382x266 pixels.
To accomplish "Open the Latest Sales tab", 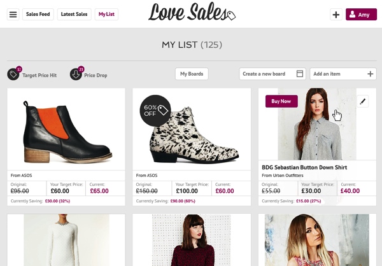I will (x=74, y=15).
